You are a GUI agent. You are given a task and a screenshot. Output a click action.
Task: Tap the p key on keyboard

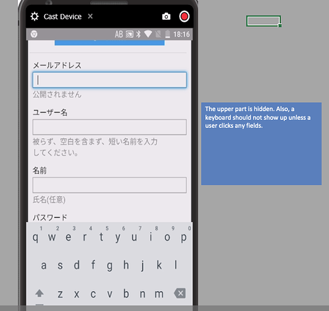183,238
